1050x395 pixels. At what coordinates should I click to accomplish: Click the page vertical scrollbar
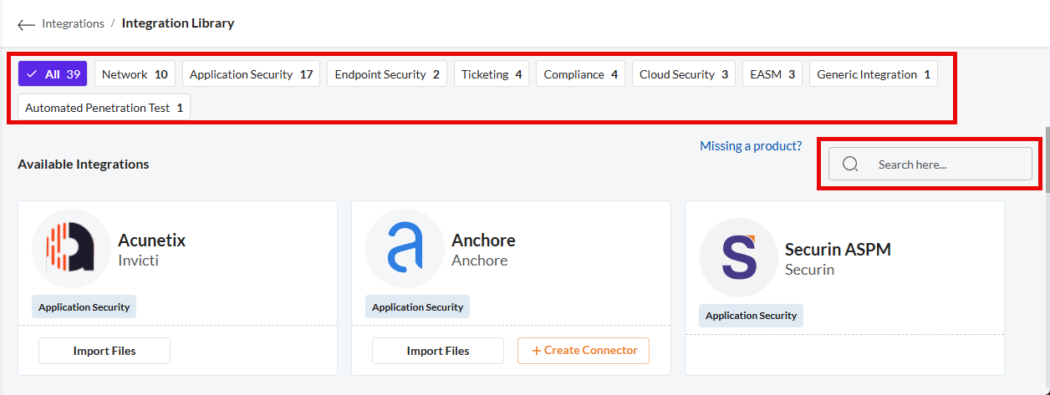1046,160
